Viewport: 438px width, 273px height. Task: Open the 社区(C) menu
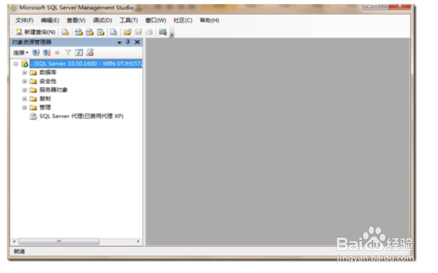(183, 21)
